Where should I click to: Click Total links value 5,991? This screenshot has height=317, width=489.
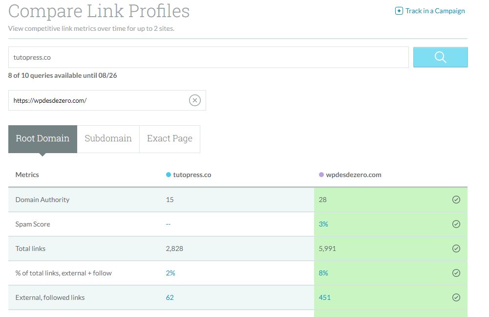327,249
